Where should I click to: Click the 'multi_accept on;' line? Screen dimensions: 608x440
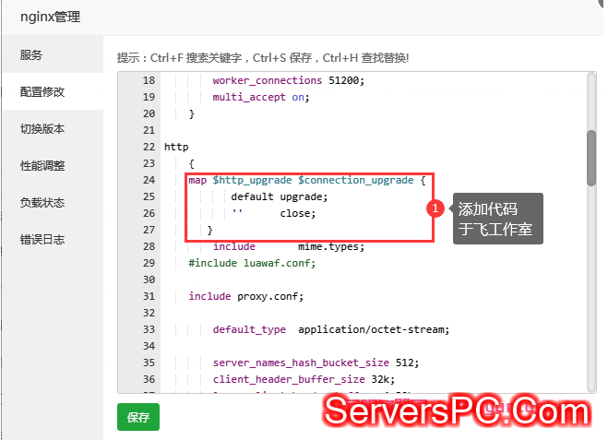click(x=260, y=97)
